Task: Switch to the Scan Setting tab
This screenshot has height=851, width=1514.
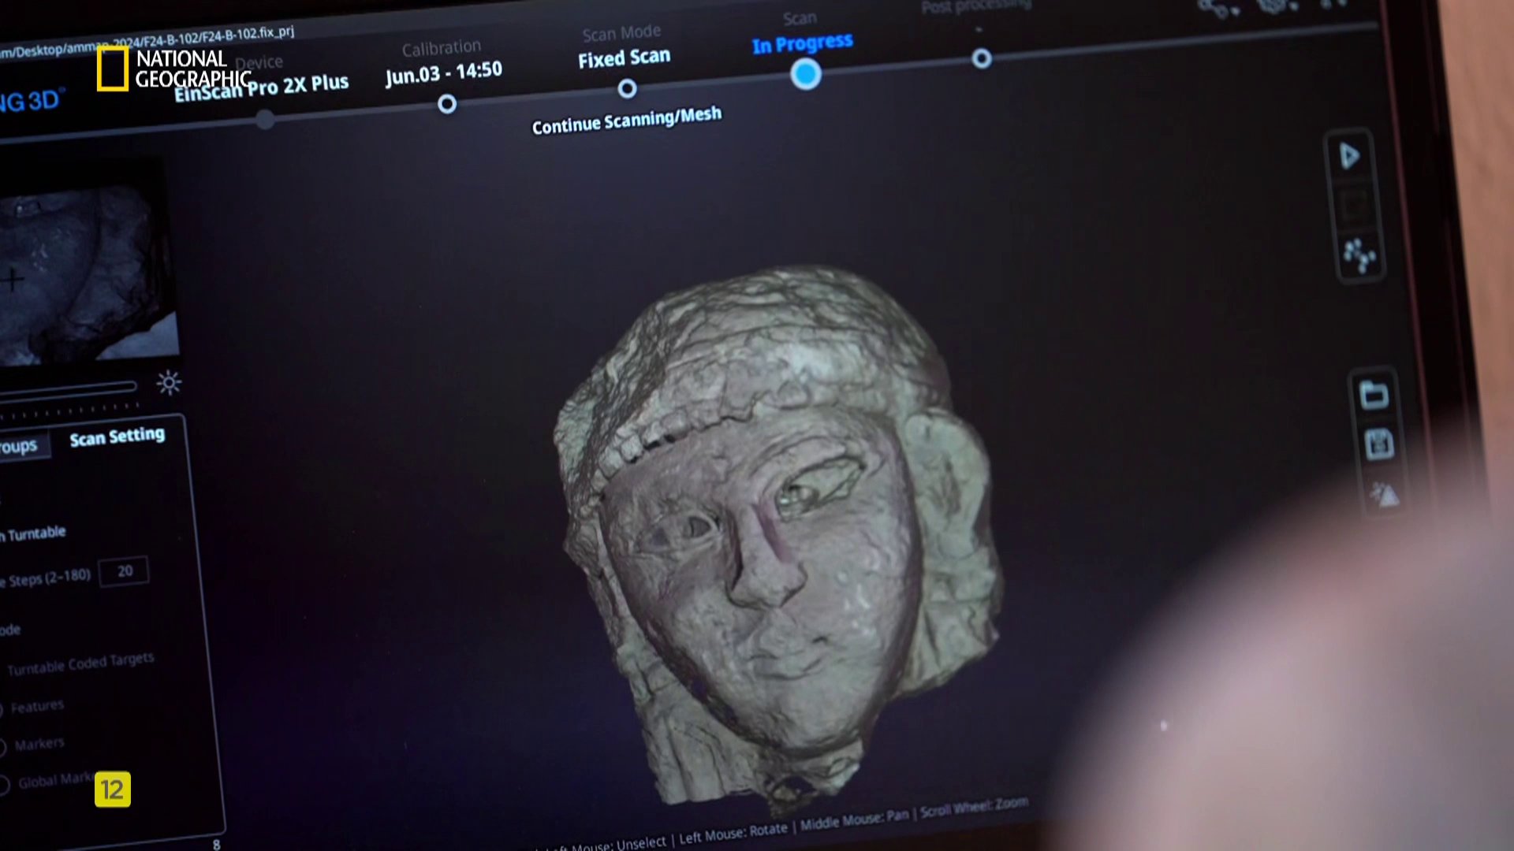Action: pos(117,437)
